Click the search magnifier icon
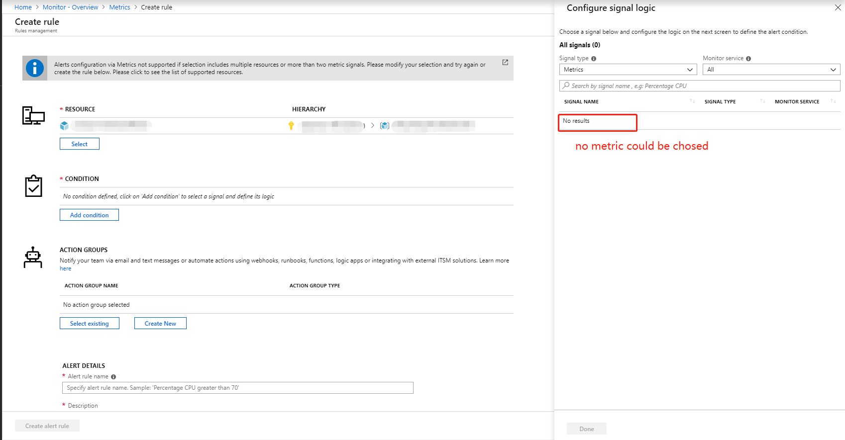The width and height of the screenshot is (845, 440). 566,86
